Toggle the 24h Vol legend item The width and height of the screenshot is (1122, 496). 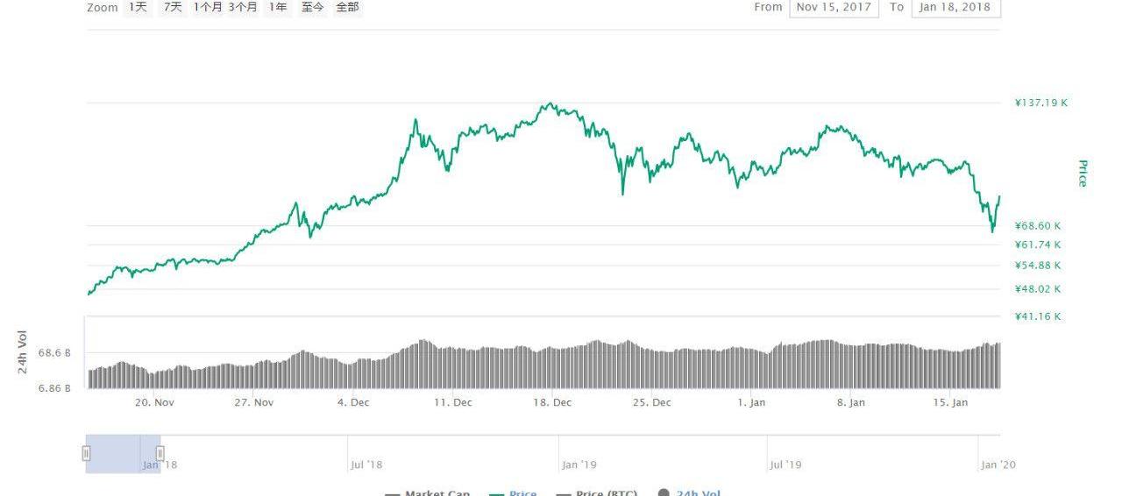(689, 492)
